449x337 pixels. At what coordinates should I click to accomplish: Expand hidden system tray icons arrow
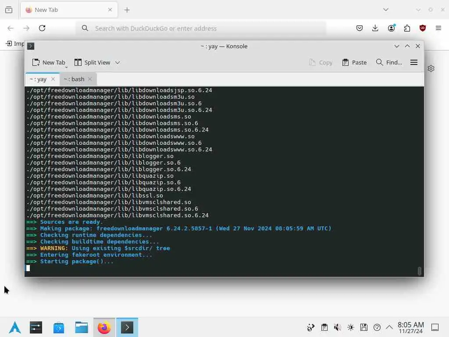tap(389, 327)
